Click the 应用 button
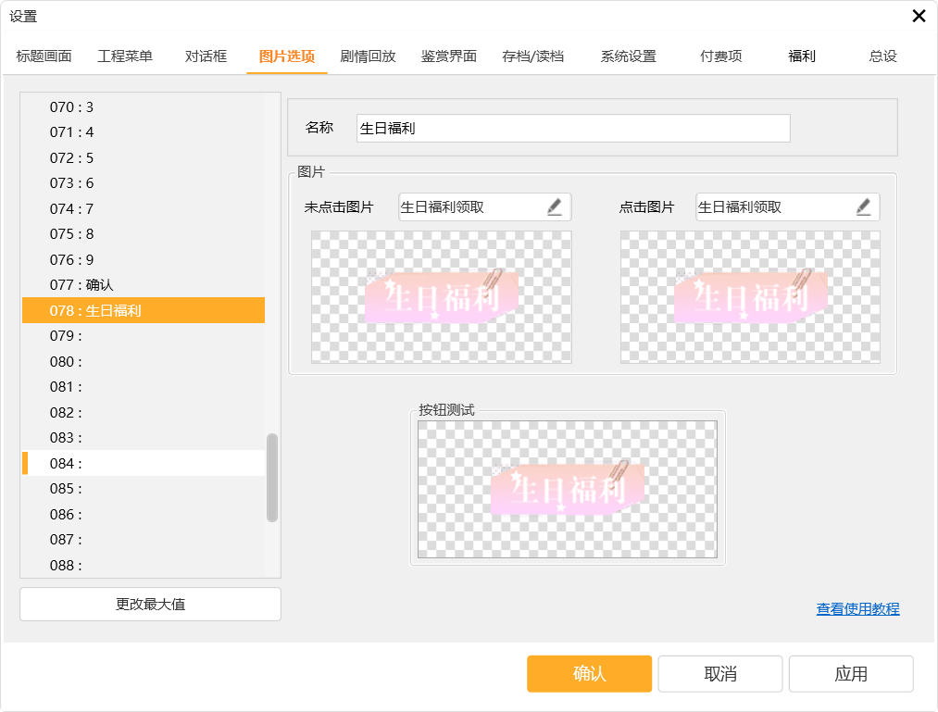The width and height of the screenshot is (938, 712). tap(850, 674)
